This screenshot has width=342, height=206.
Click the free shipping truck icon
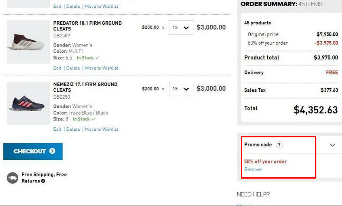click(x=12, y=177)
